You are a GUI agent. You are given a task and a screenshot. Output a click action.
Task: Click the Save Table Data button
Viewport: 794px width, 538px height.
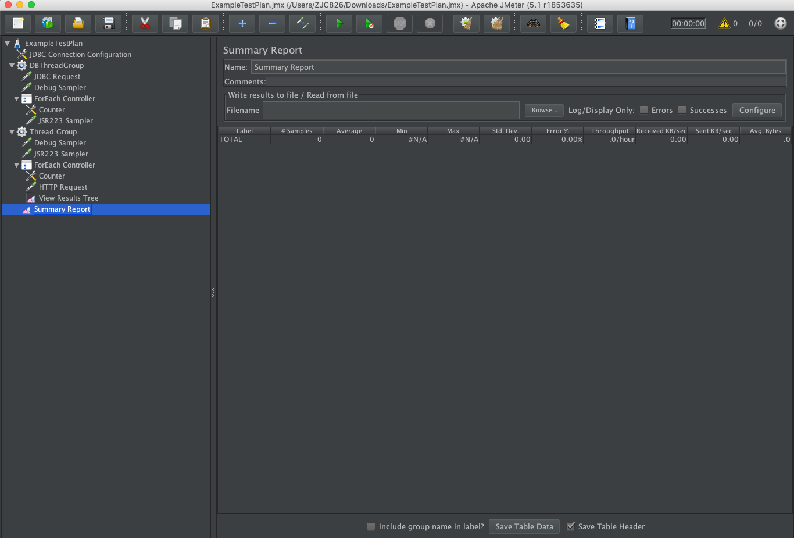[524, 526]
